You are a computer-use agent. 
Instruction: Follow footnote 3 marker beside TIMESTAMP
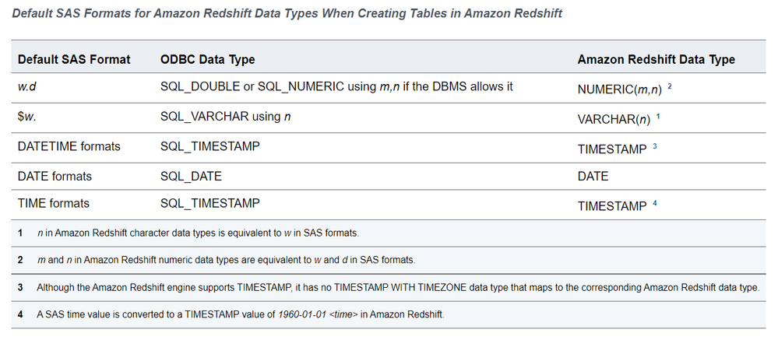(655, 146)
